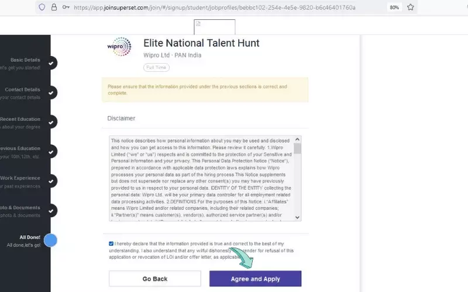This screenshot has height=292, width=468.
Task: Select the Contact Details step checkmark
Action: [51, 93]
